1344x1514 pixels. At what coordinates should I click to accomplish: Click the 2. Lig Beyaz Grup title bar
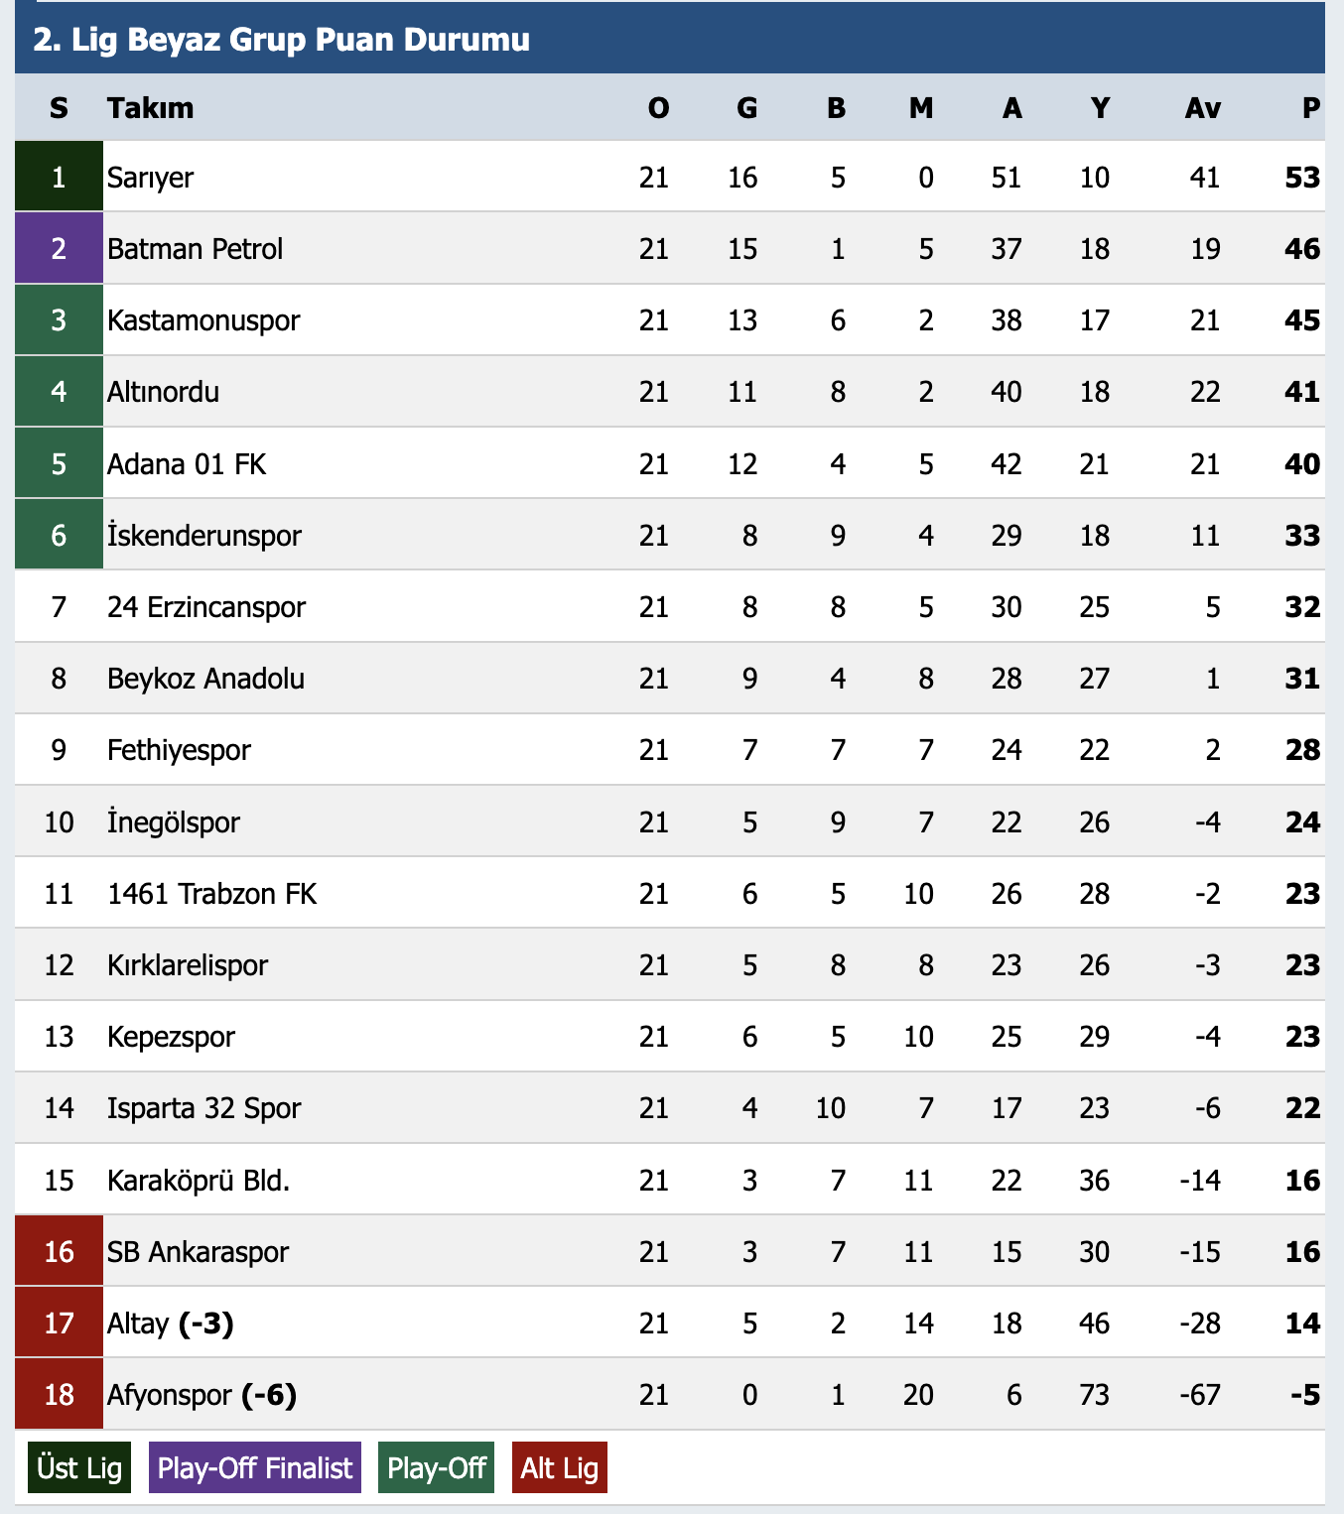(670, 39)
